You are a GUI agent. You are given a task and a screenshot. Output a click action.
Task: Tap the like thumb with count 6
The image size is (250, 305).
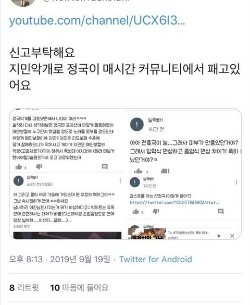pyautogui.click(x=19, y=167)
